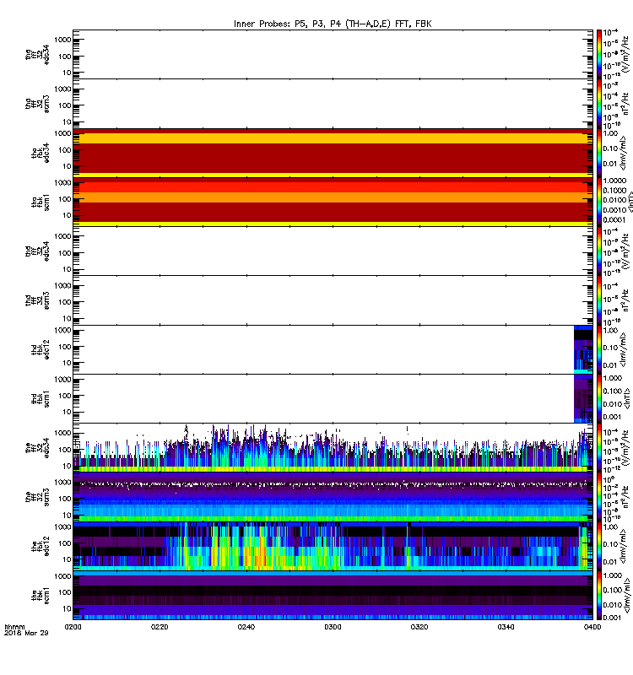Click the 0320 time tick label
This screenshot has width=633, height=675.
point(419,627)
